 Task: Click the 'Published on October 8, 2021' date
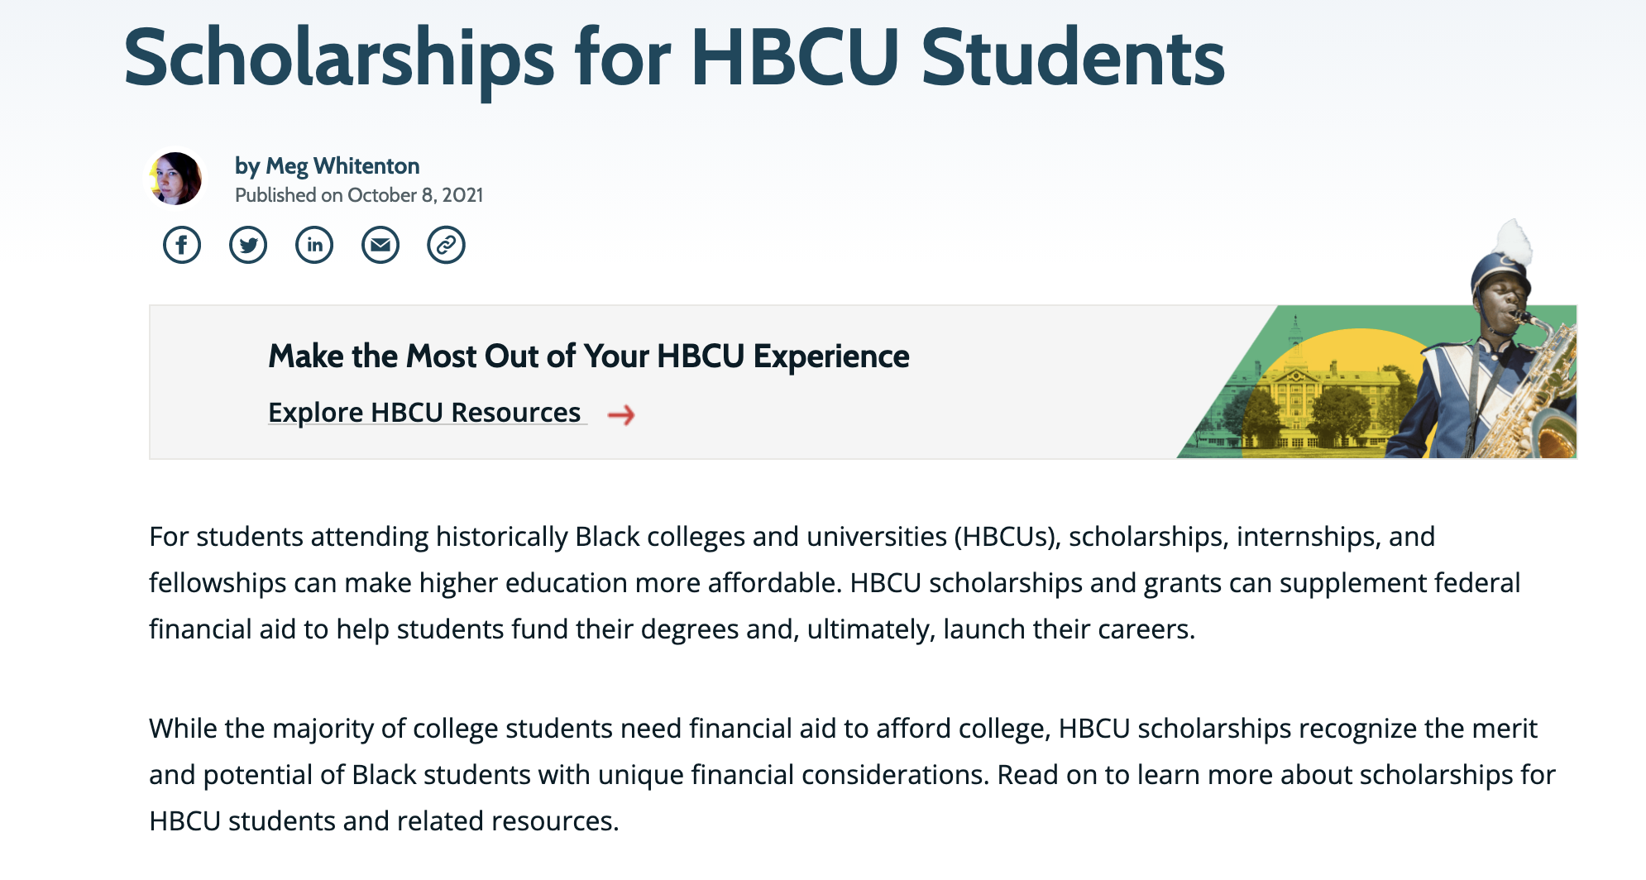(x=358, y=195)
